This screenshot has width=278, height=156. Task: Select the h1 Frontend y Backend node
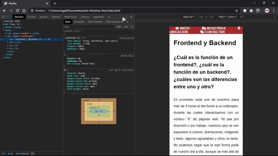pyautogui.click(x=32, y=39)
